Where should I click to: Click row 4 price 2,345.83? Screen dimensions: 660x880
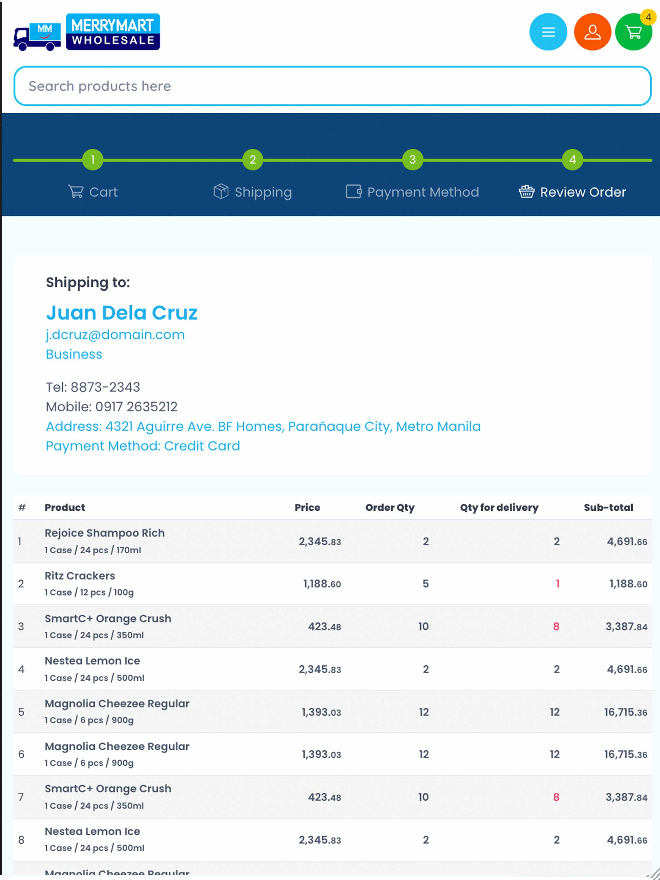click(x=320, y=670)
